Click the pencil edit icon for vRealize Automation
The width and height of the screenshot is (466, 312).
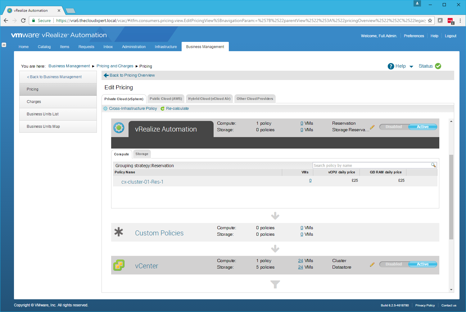point(372,127)
